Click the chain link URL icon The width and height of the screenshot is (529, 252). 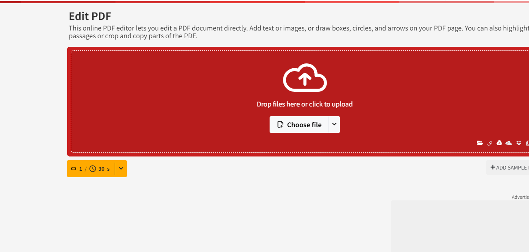(490, 143)
